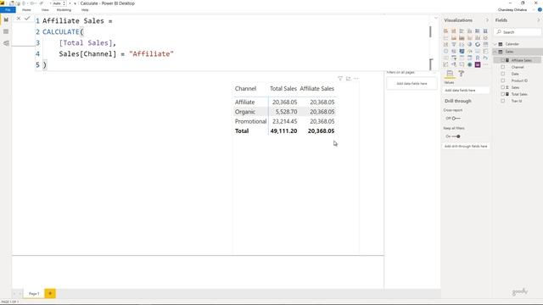Click the Values 'Add data fields here' well
The width and height of the screenshot is (543, 305).
pyautogui.click(x=466, y=91)
